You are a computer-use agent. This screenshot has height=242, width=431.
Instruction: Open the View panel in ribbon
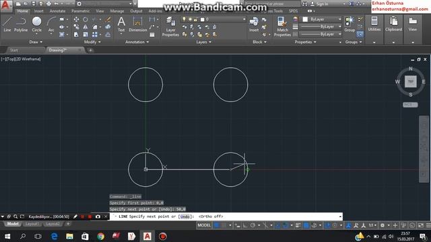coord(413,24)
